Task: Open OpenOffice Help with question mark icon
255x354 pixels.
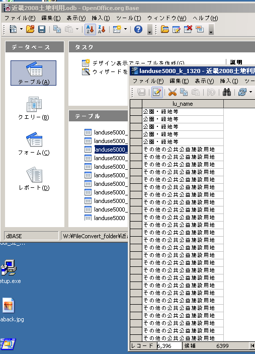Action: pos(138,29)
